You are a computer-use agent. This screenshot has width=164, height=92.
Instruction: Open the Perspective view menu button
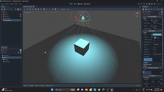pyautogui.click(x=28, y=13)
